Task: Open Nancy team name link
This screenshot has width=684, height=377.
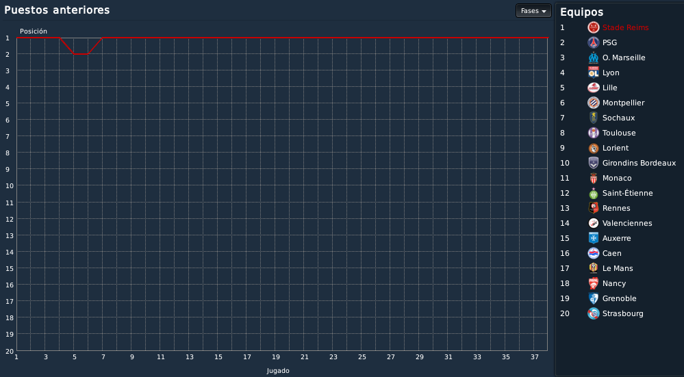Action: pyautogui.click(x=614, y=283)
